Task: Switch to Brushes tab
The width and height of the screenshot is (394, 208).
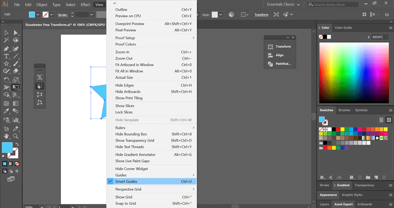Action: [344, 110]
